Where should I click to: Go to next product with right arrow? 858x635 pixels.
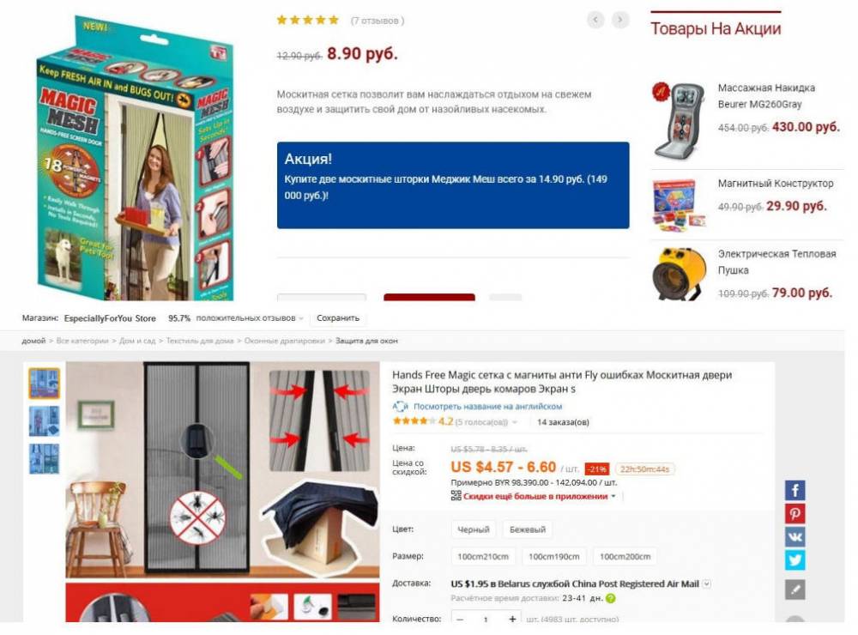pyautogui.click(x=620, y=21)
